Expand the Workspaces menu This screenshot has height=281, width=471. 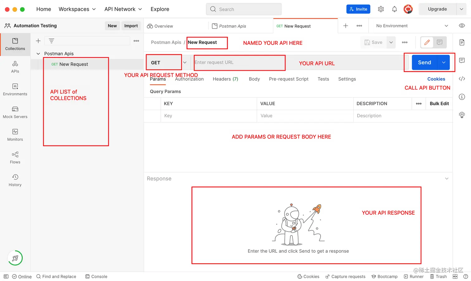pyautogui.click(x=77, y=9)
